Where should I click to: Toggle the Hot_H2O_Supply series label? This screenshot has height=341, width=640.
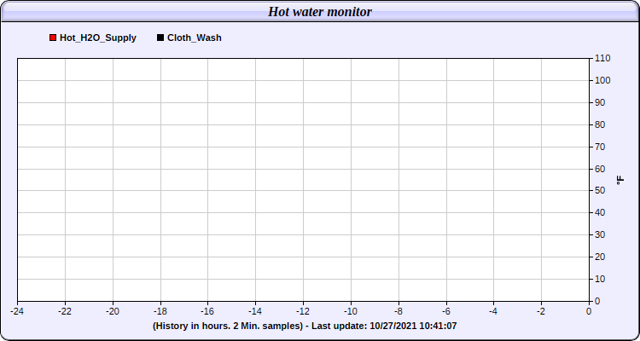(98, 38)
